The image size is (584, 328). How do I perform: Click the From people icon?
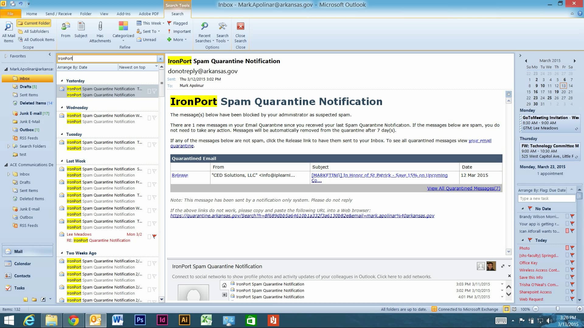[65, 26]
